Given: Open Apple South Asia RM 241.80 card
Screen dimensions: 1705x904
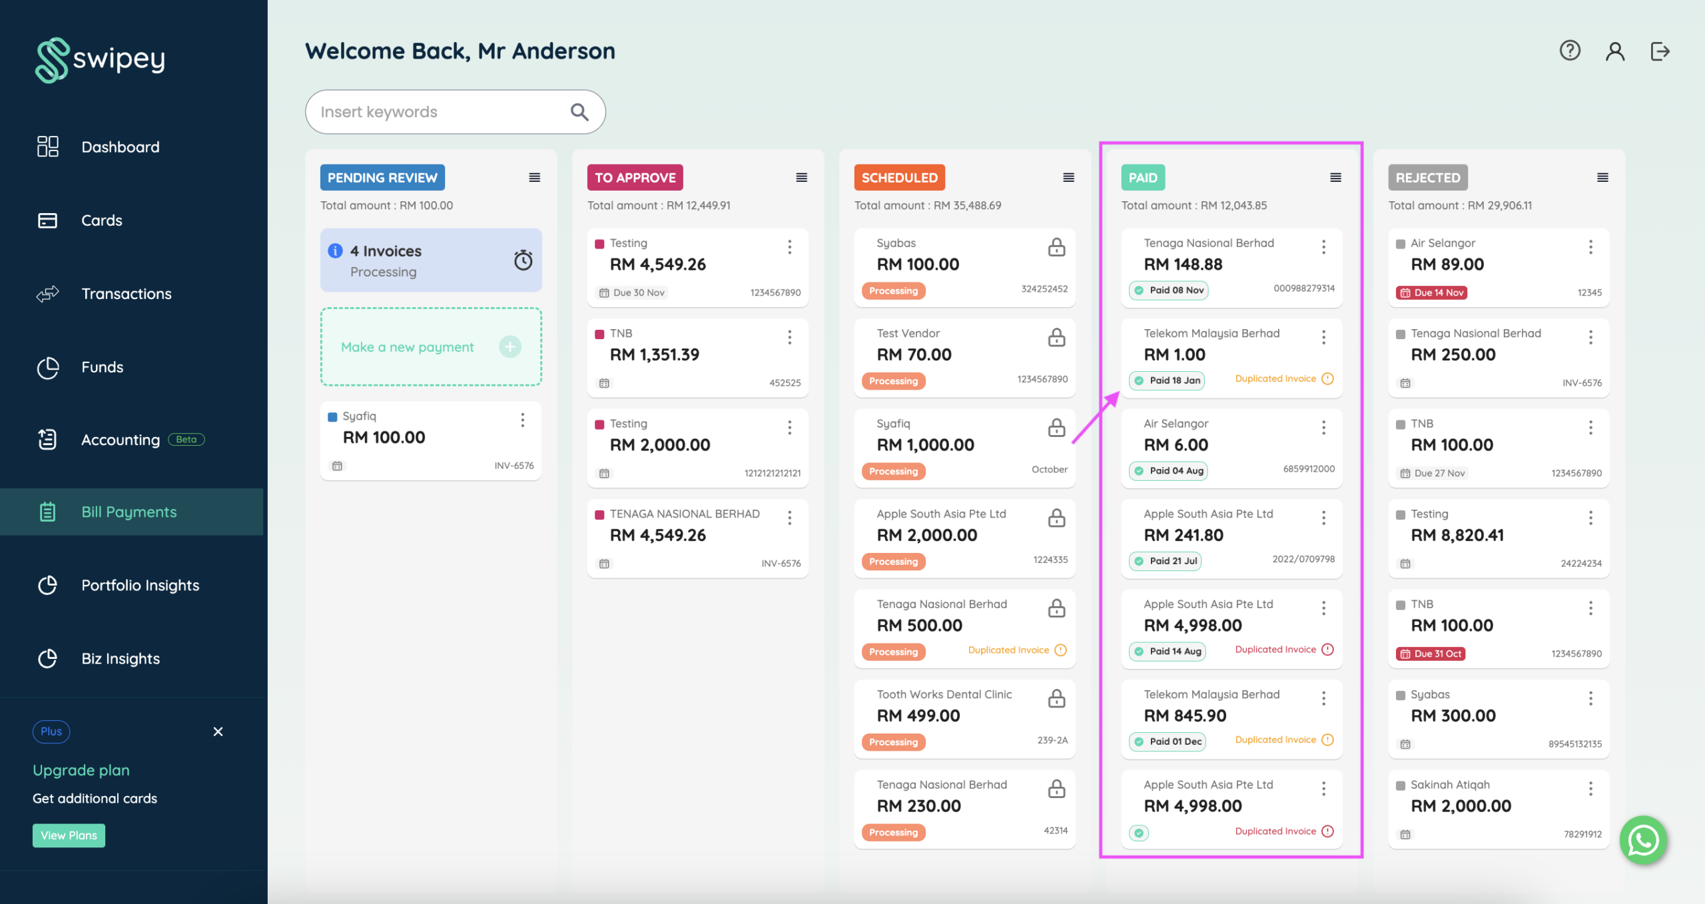Looking at the screenshot, I should click(1231, 538).
